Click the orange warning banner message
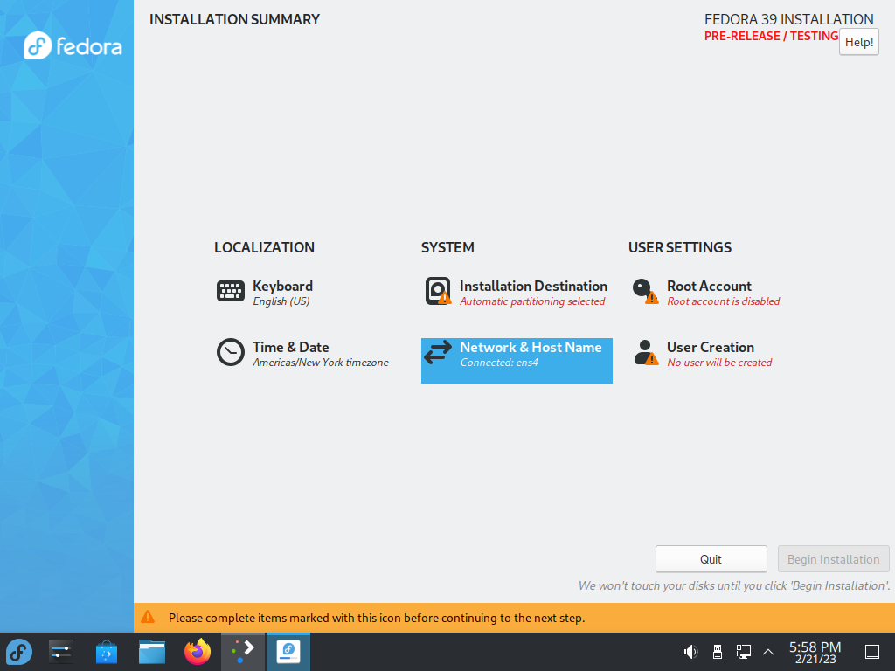 click(x=377, y=618)
